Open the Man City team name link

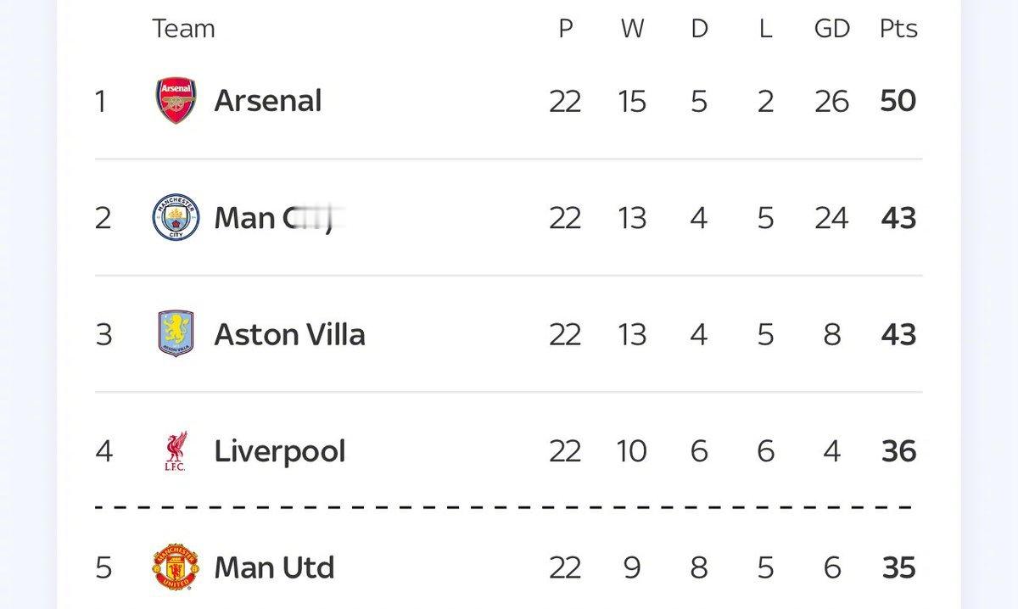277,219
